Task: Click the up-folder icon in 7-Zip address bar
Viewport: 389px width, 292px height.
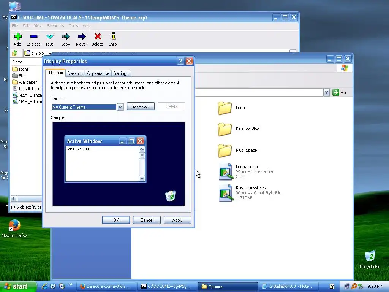Action: click(15, 53)
